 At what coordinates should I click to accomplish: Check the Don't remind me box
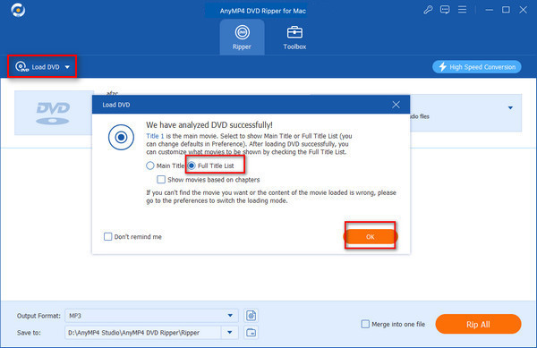point(108,236)
